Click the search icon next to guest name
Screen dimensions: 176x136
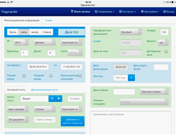click(52, 99)
